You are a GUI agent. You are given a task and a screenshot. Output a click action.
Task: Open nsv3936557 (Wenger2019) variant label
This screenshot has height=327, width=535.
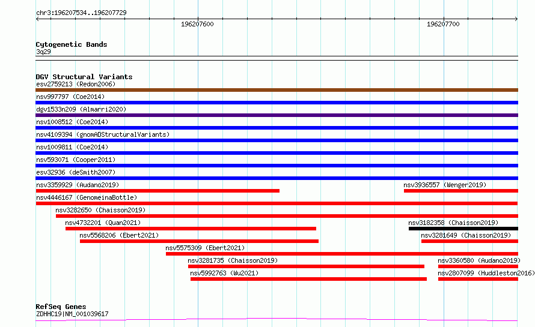pos(445,185)
